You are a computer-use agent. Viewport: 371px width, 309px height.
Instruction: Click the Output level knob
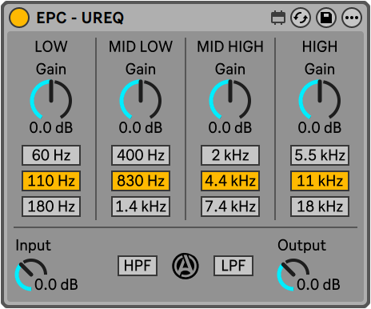point(293,275)
